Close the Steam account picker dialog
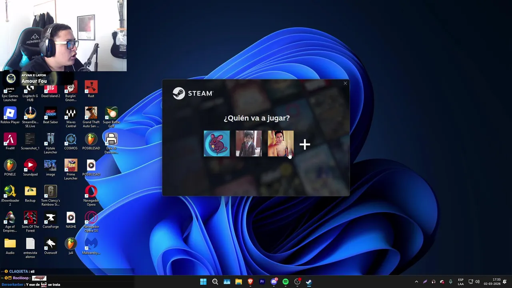This screenshot has width=512, height=288. coord(345,83)
